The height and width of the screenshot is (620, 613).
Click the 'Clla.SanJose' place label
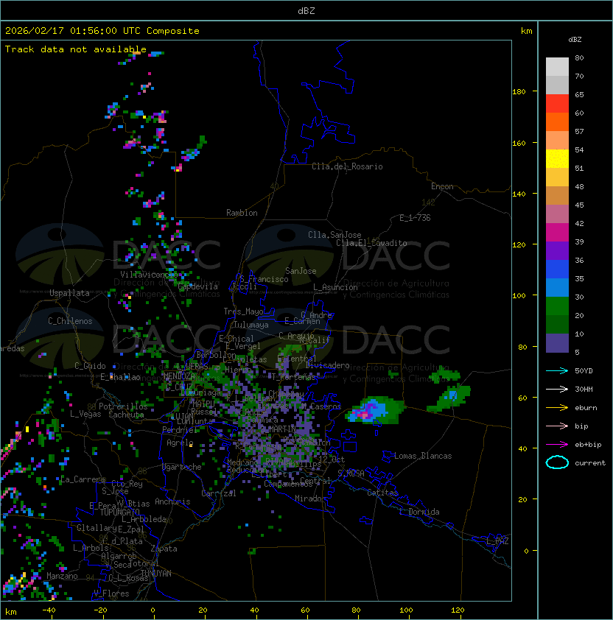point(334,235)
